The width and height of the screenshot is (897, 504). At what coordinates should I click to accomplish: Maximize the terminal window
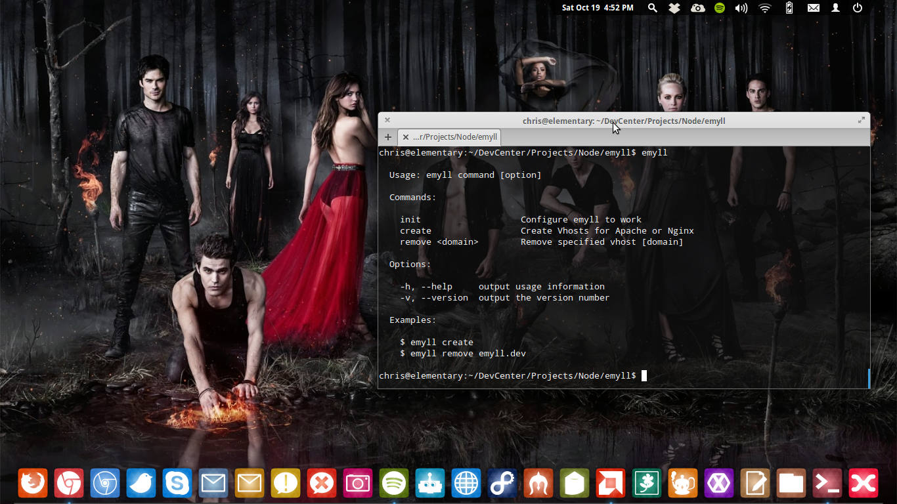tap(861, 120)
